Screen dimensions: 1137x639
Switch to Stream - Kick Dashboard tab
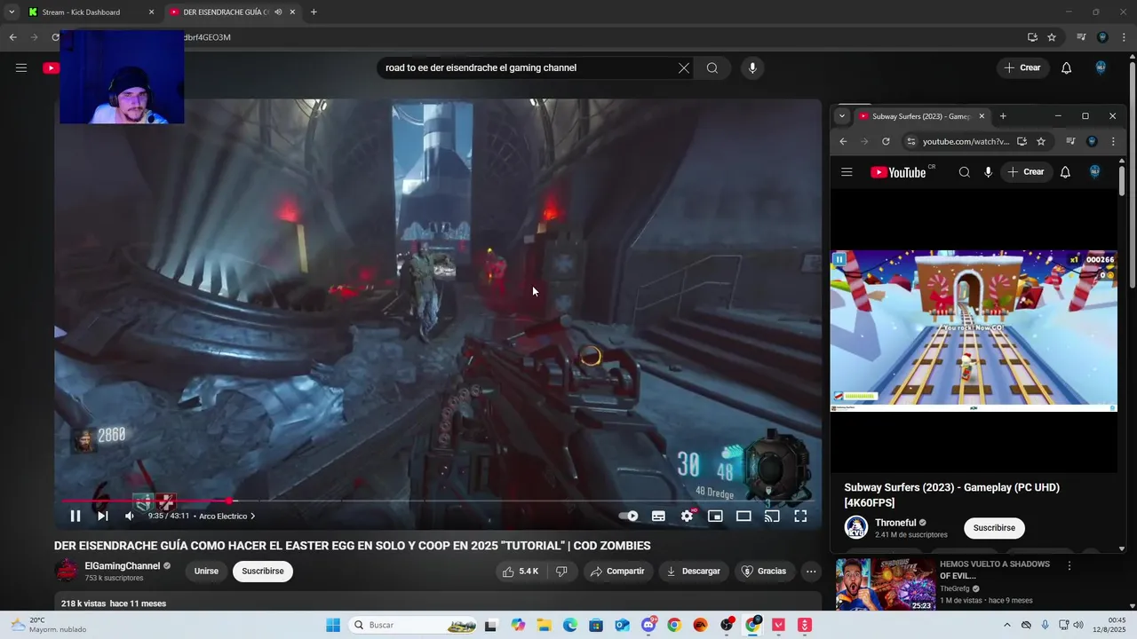tap(89, 12)
